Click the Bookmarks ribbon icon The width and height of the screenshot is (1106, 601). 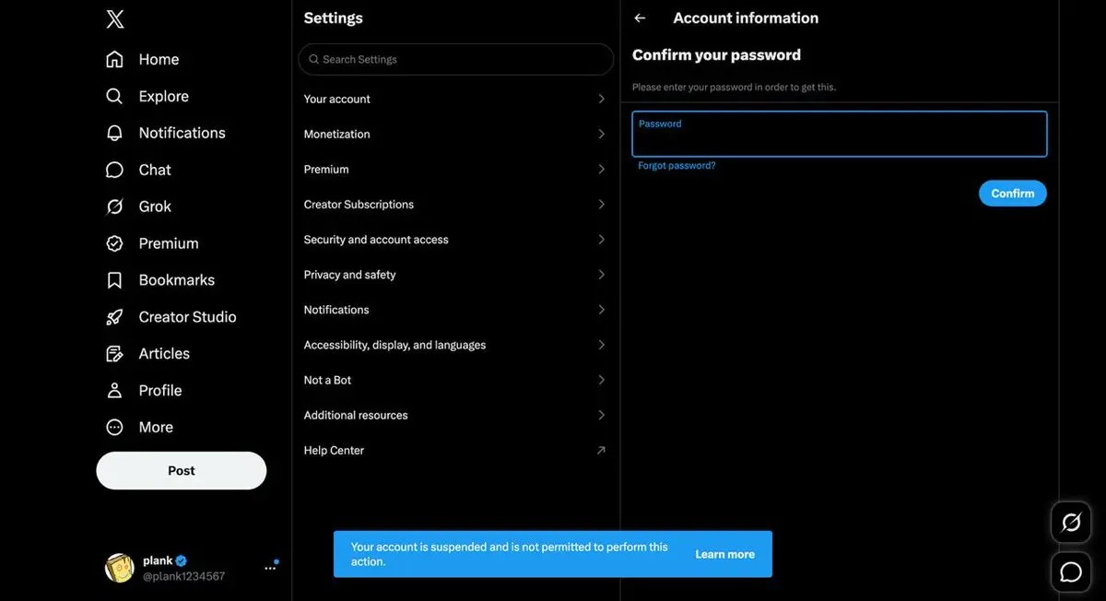coord(114,280)
